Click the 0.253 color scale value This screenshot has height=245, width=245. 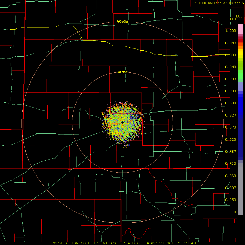231,200
